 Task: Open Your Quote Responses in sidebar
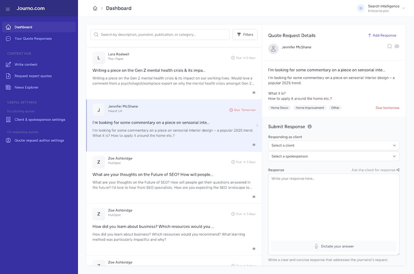33,38
